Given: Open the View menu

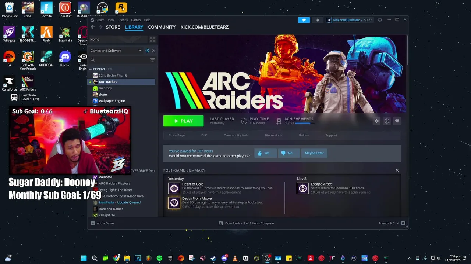Looking at the screenshot, I should click(x=111, y=20).
